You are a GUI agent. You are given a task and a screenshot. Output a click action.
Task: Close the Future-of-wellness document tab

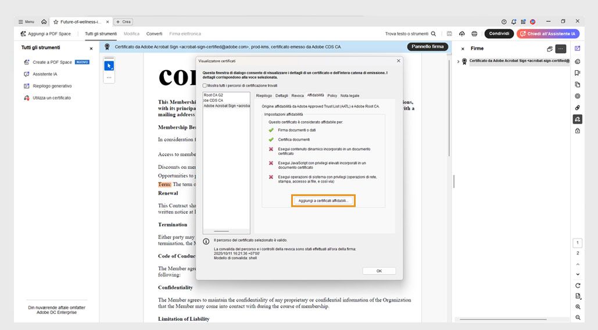(108, 21)
